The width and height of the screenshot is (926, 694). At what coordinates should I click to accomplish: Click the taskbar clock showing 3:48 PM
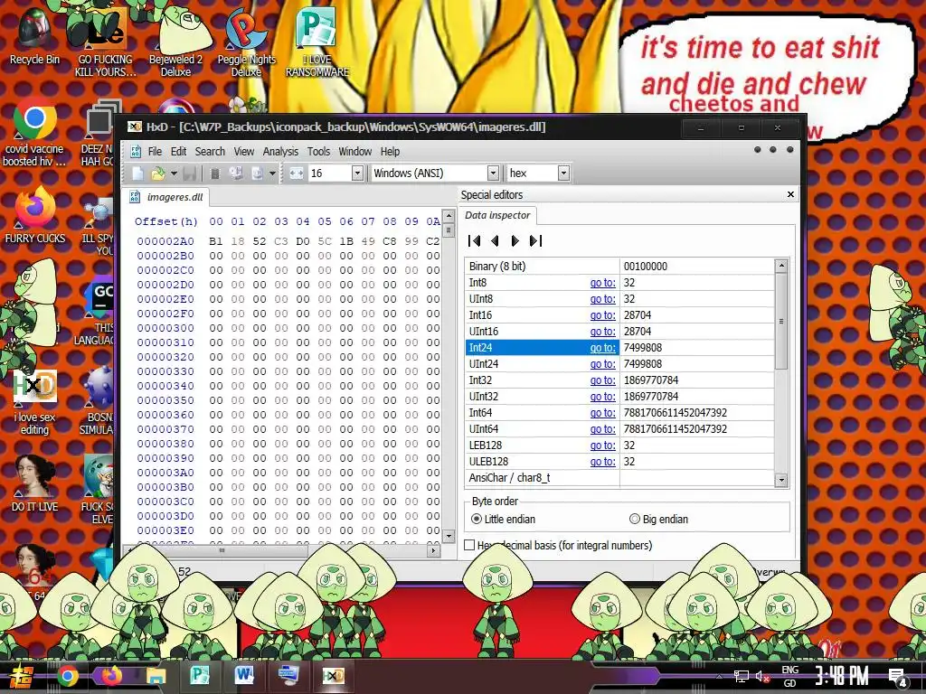(x=841, y=676)
